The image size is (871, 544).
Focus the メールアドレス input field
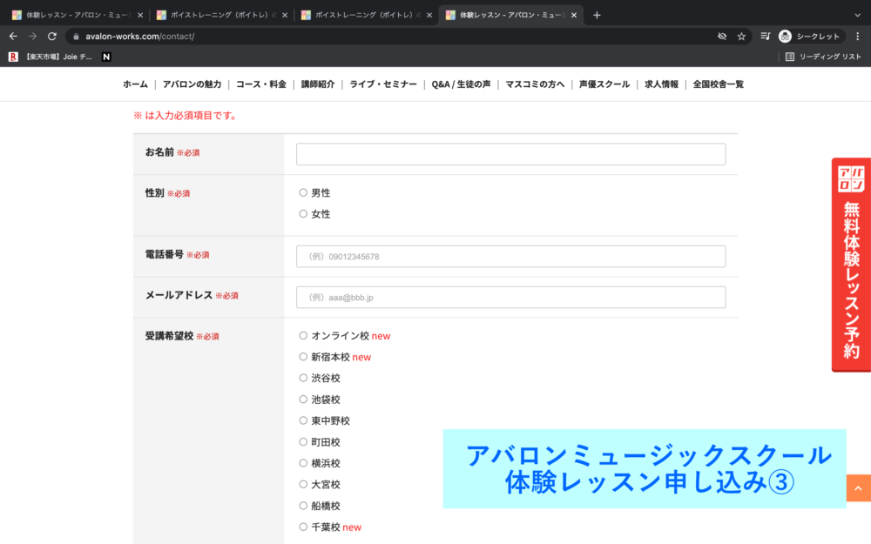tap(510, 297)
